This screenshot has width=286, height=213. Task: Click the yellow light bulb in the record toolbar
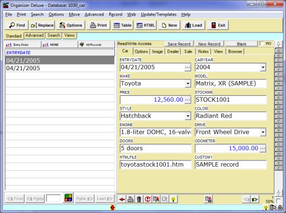pos(173,199)
